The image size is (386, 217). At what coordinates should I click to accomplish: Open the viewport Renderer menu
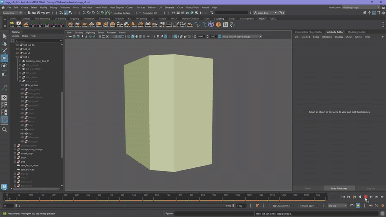(x=111, y=32)
